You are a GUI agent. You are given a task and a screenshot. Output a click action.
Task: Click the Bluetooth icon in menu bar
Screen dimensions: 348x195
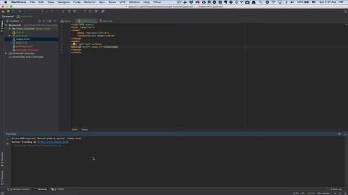coord(287,2)
